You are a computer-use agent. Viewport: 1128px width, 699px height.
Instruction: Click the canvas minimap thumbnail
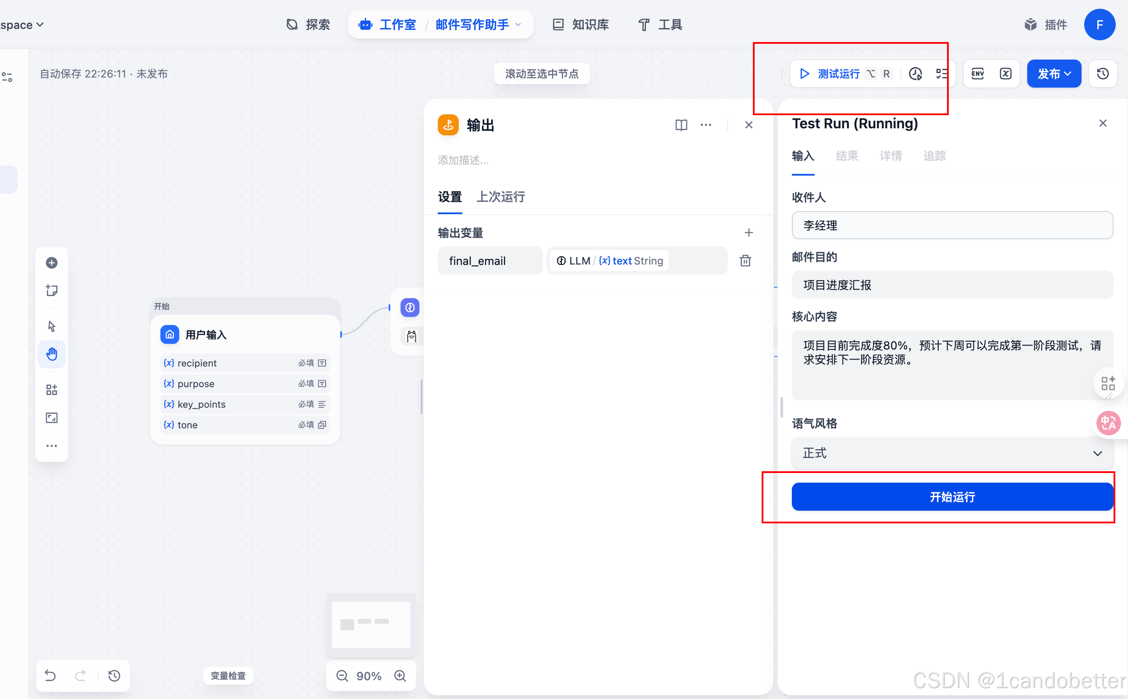[371, 625]
